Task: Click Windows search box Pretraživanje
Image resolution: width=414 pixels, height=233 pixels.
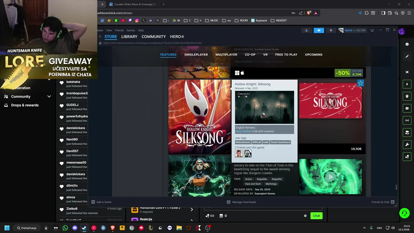Action: pyautogui.click(x=27, y=228)
